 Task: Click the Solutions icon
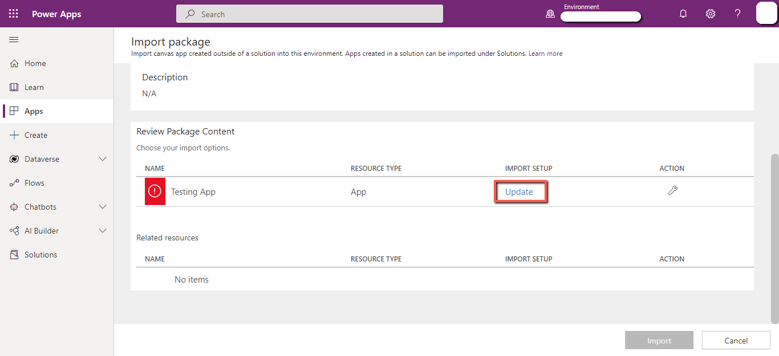tap(14, 255)
